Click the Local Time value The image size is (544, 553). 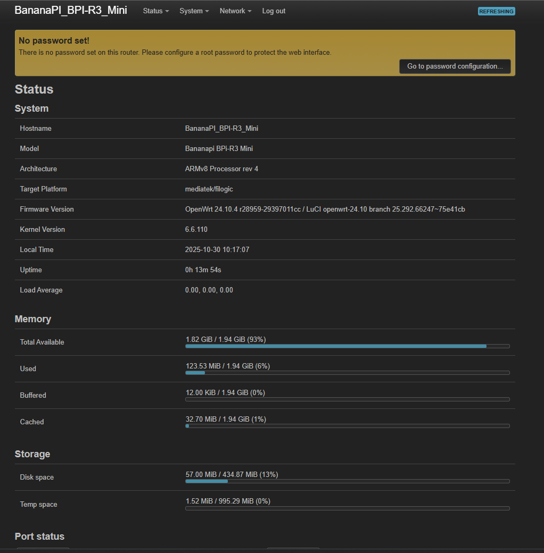[217, 250]
